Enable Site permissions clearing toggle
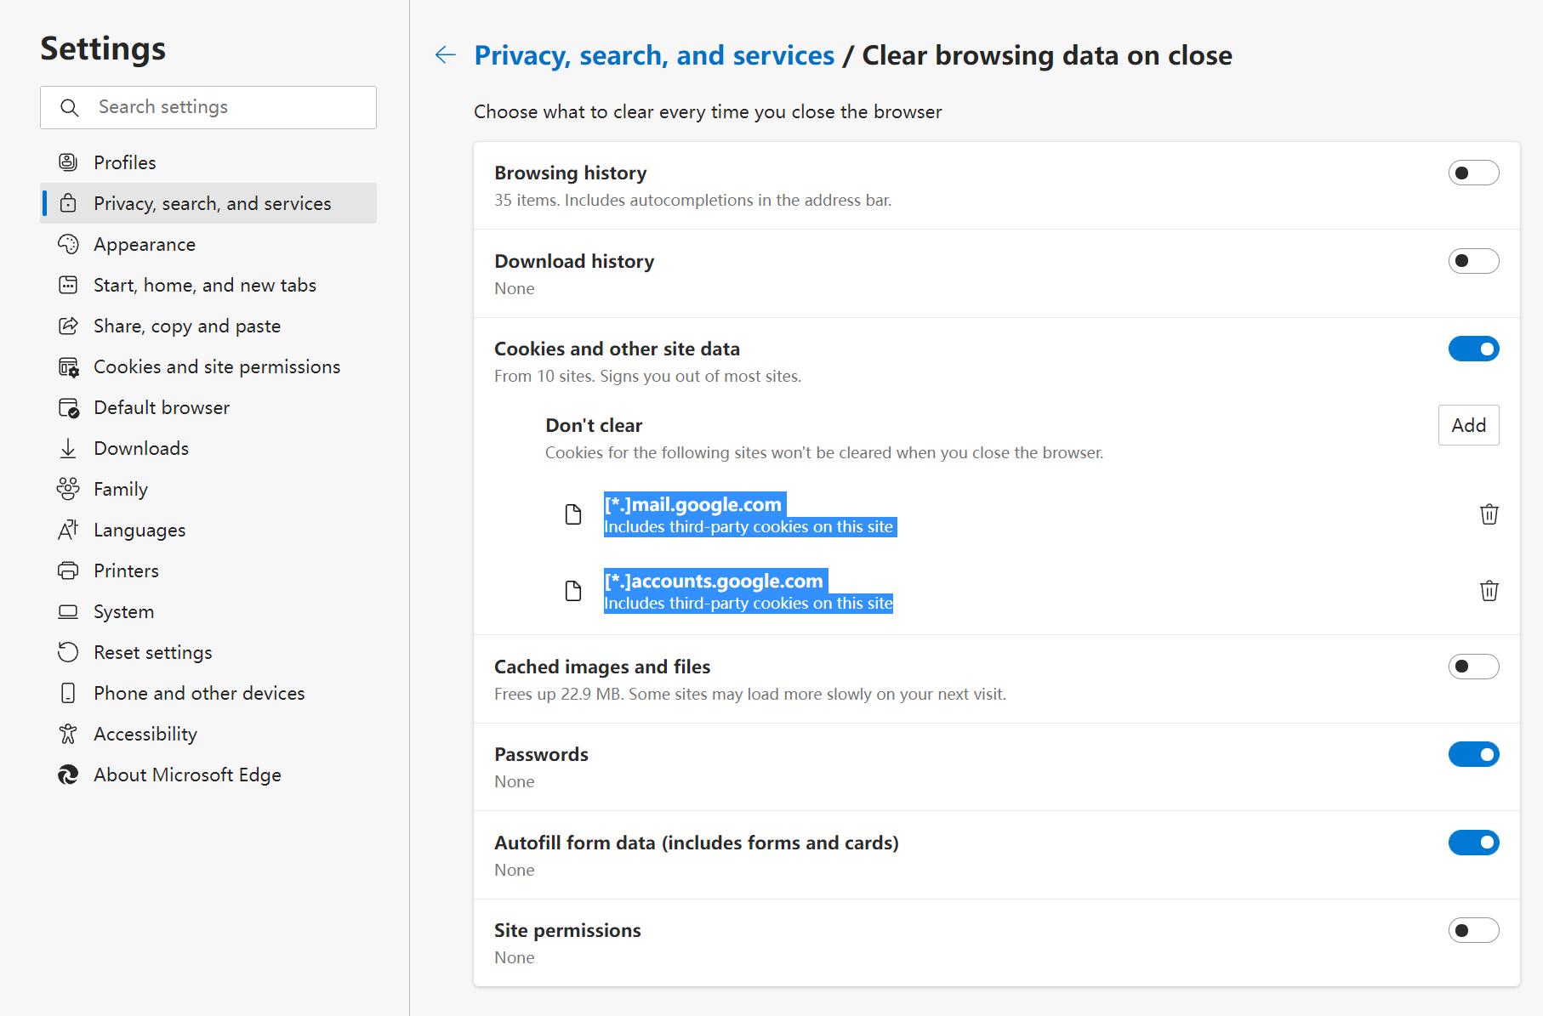 pos(1473,931)
